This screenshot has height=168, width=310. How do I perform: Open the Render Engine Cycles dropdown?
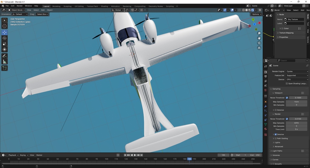point(297,71)
